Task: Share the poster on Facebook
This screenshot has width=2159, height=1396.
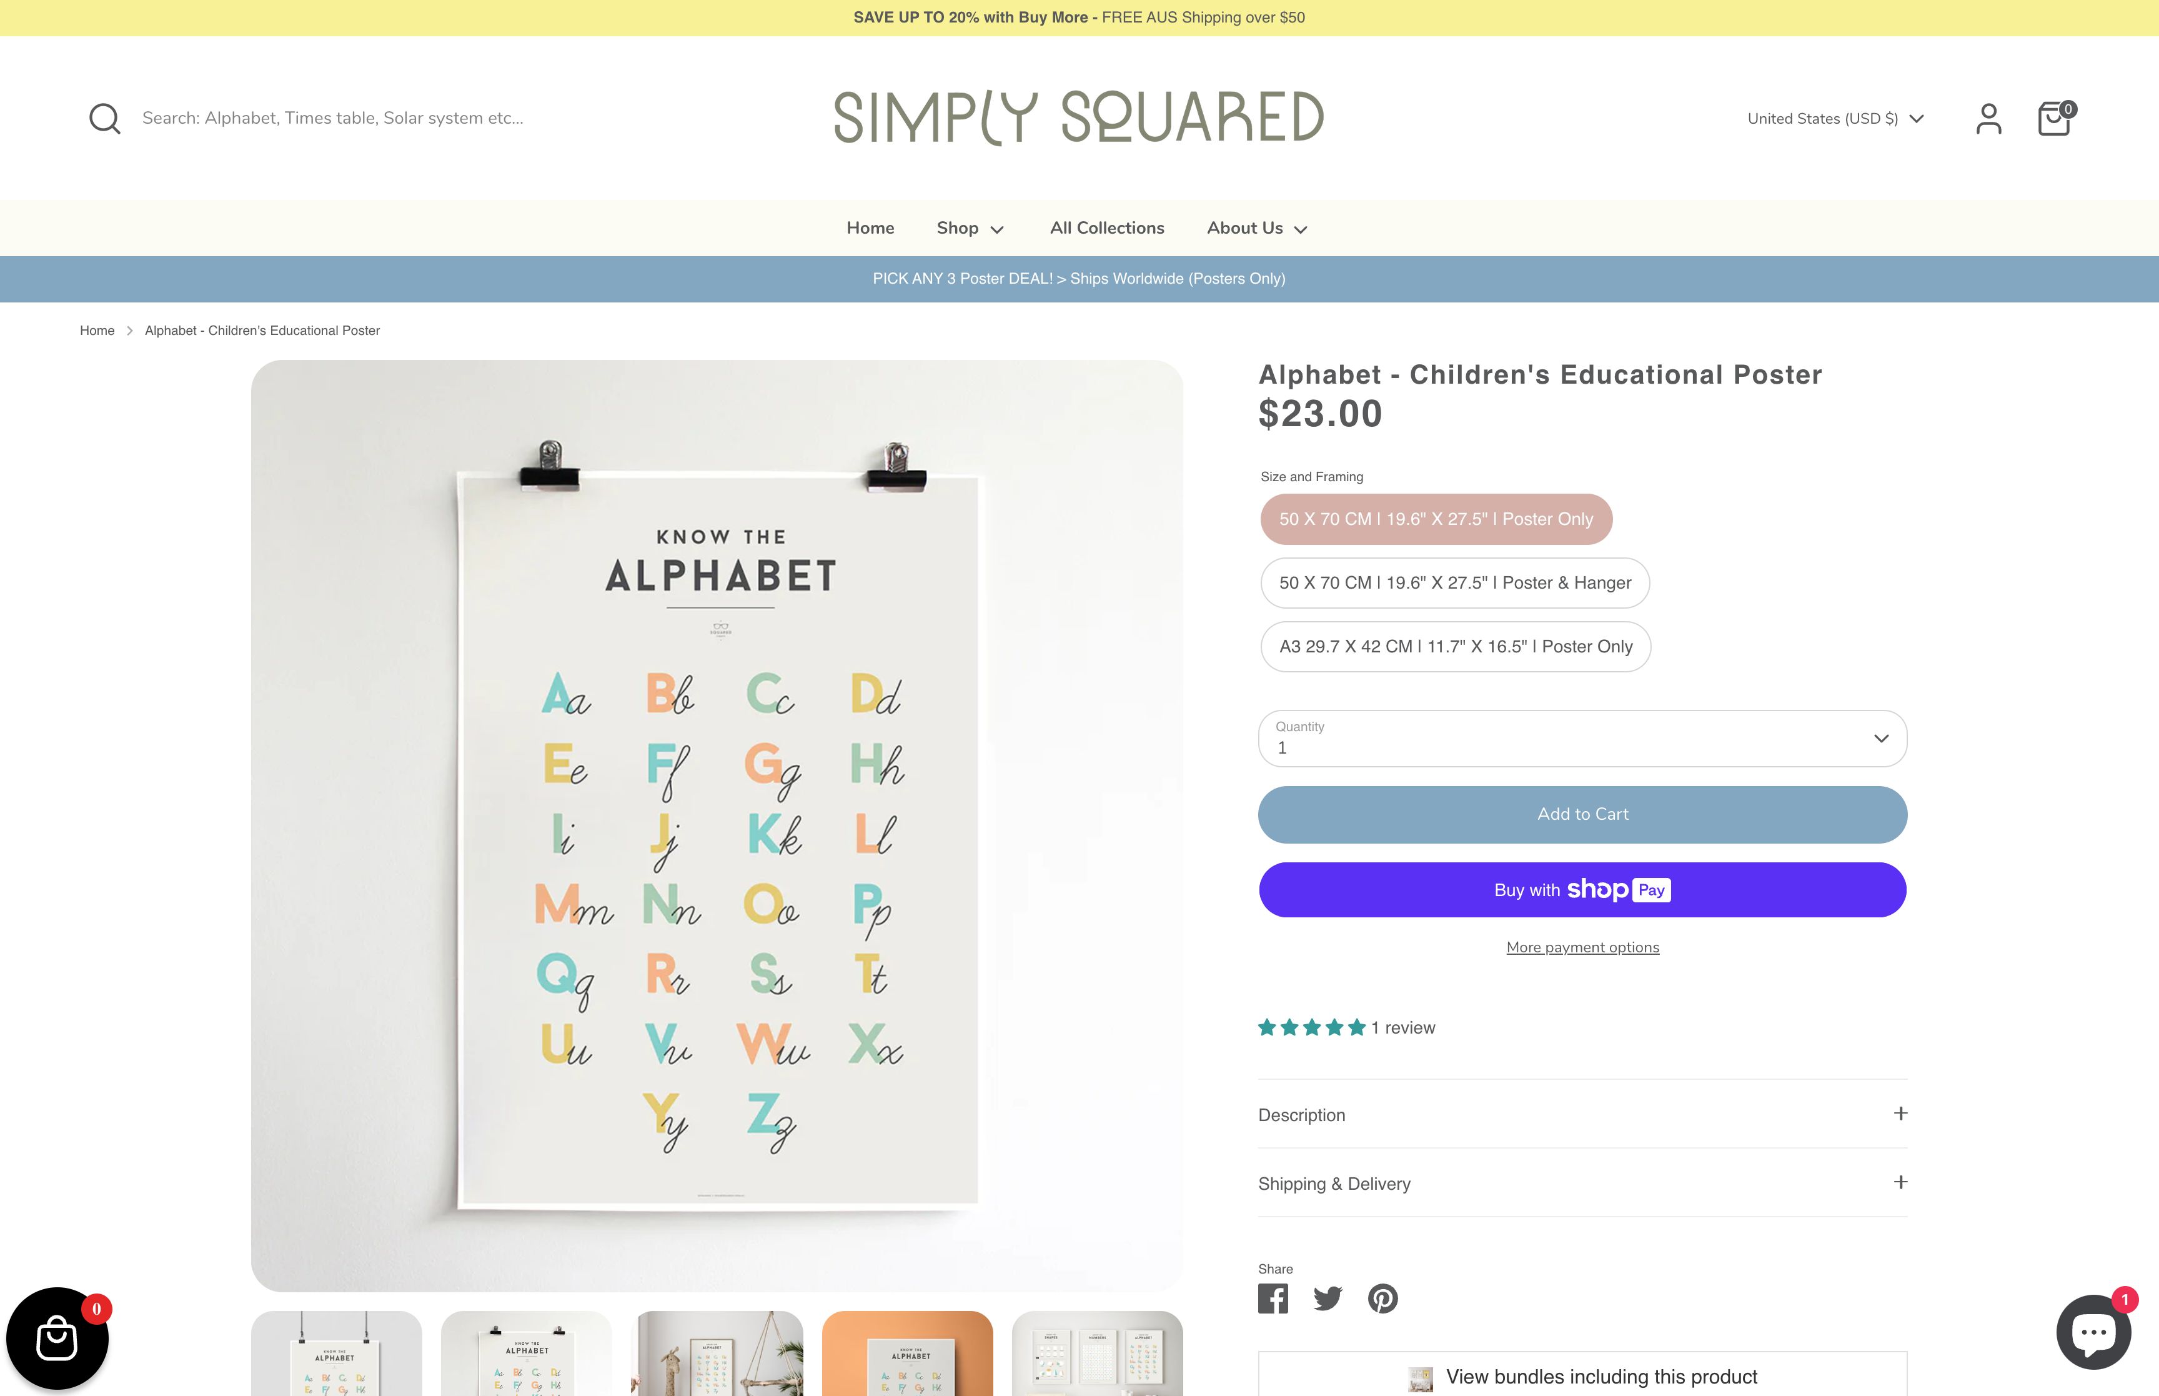Action: 1274,1298
